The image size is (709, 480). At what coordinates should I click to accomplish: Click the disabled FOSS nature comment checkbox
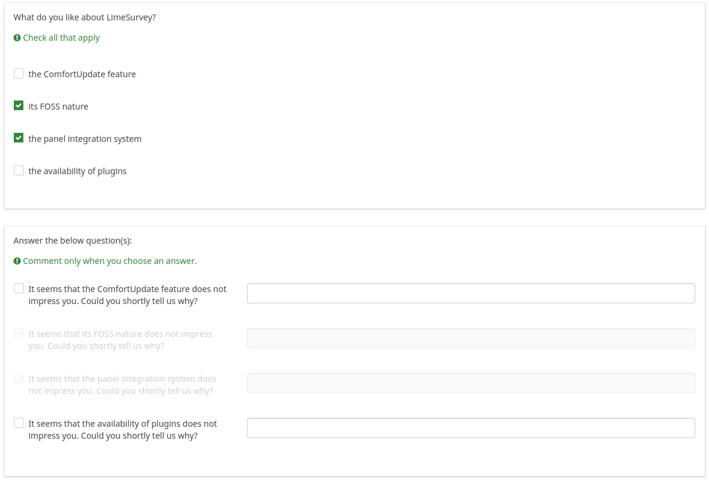click(x=19, y=333)
